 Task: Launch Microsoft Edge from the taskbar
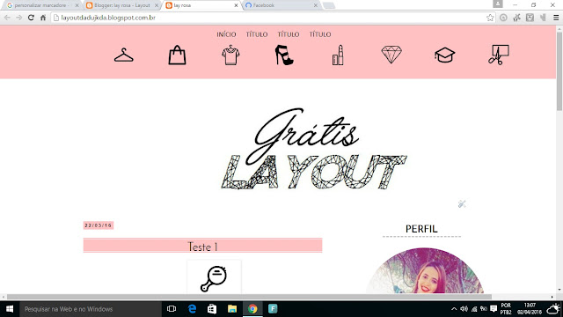[192, 309]
